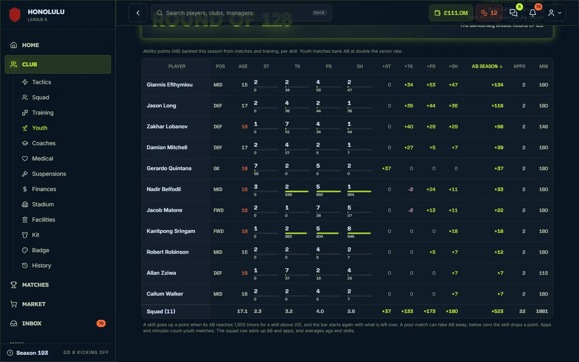Click the Finances dollar icon

click(x=25, y=189)
